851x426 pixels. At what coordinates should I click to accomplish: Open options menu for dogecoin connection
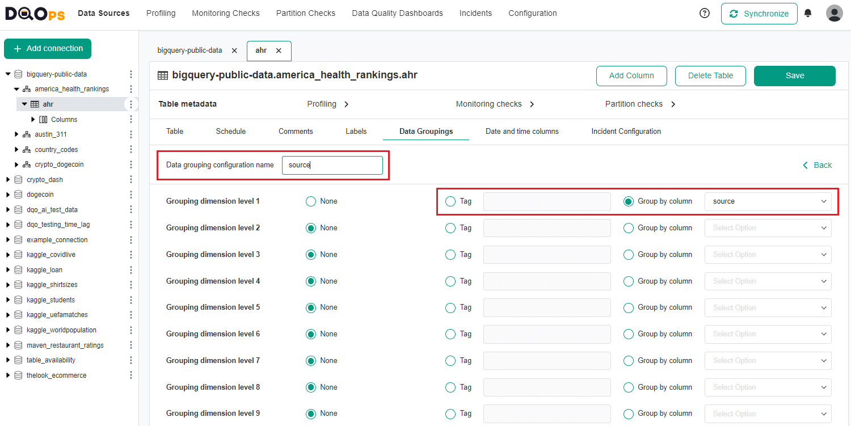point(131,195)
